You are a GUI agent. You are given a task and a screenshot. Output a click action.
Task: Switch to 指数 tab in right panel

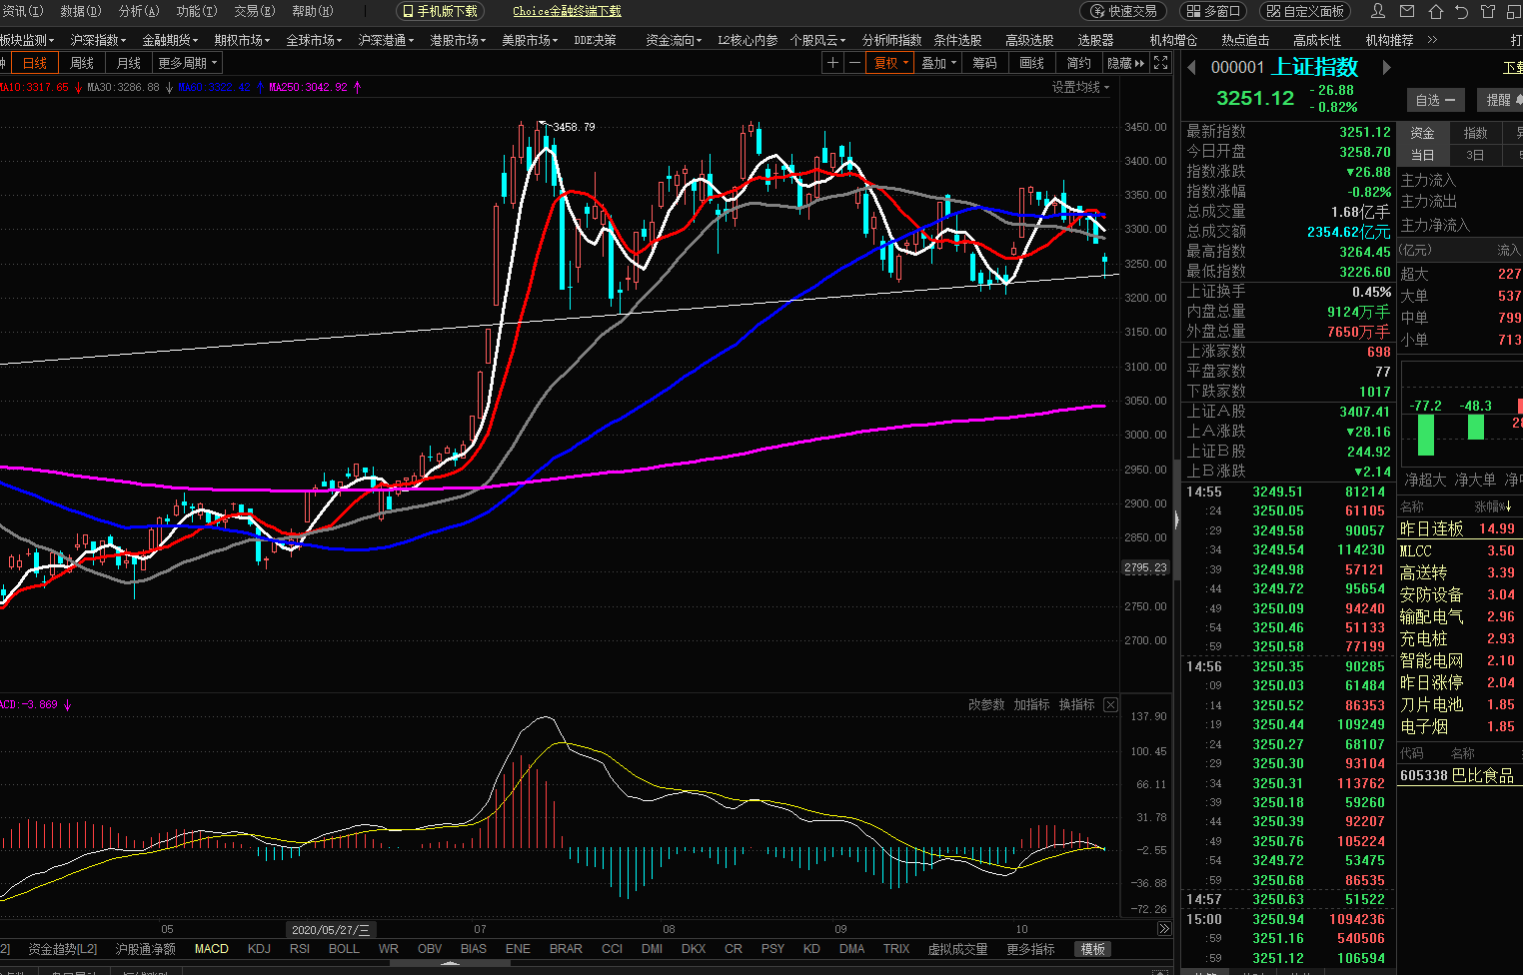point(1475,133)
